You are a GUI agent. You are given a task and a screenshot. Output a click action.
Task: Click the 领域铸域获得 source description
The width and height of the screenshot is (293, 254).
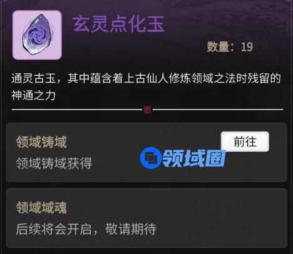coord(54,163)
